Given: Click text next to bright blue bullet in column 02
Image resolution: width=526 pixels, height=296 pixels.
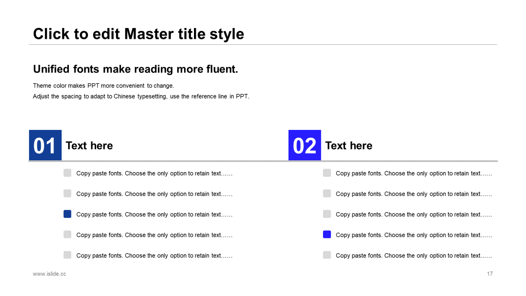Looking at the screenshot, I should (x=414, y=235).
